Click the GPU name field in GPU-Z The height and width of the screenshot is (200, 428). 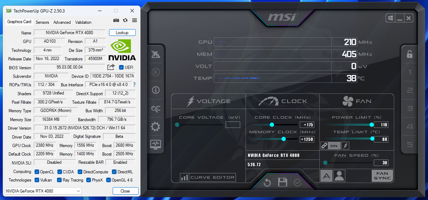(69, 33)
